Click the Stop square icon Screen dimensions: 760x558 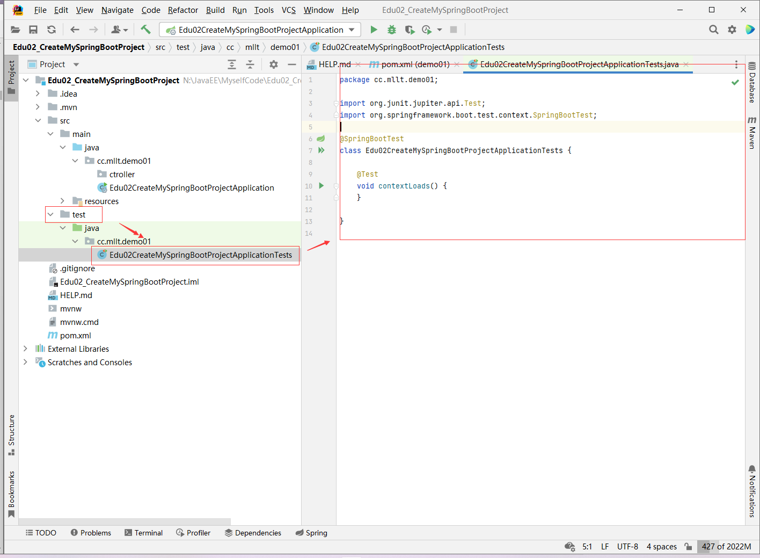click(454, 30)
